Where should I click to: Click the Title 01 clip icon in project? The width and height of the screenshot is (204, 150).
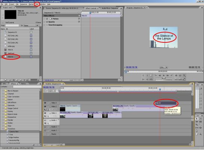5,49
